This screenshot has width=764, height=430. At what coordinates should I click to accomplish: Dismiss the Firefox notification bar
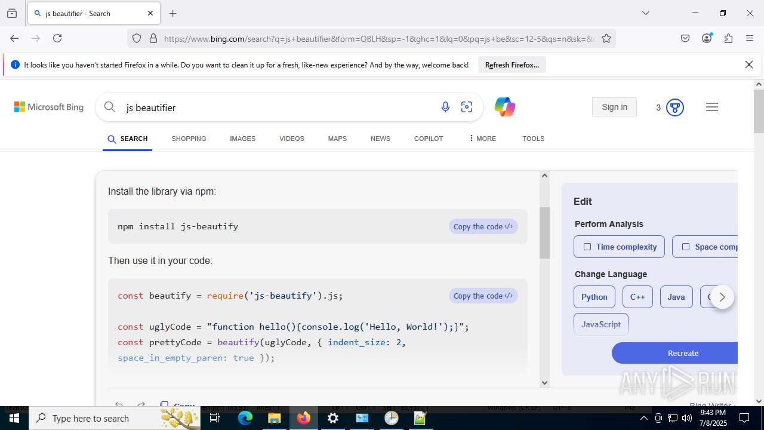[x=749, y=64]
